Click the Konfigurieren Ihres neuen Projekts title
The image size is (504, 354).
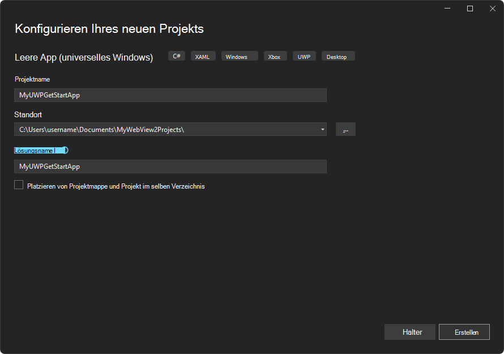click(x=109, y=29)
